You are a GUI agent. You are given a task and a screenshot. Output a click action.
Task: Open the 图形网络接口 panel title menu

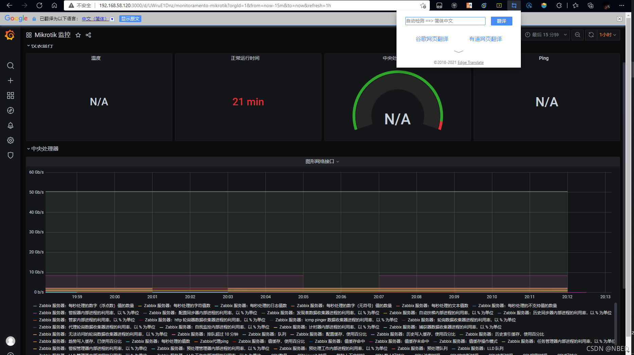pyautogui.click(x=322, y=161)
